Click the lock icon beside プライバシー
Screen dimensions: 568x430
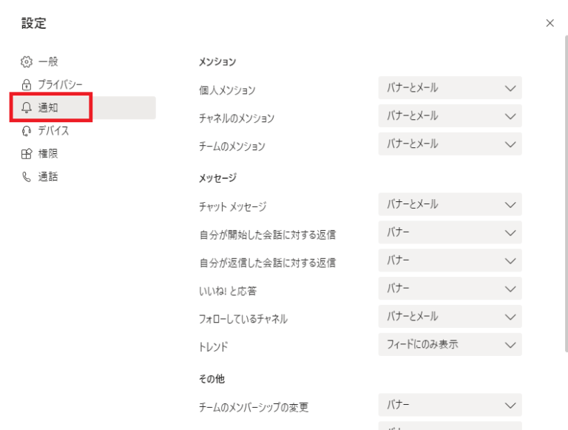[27, 84]
